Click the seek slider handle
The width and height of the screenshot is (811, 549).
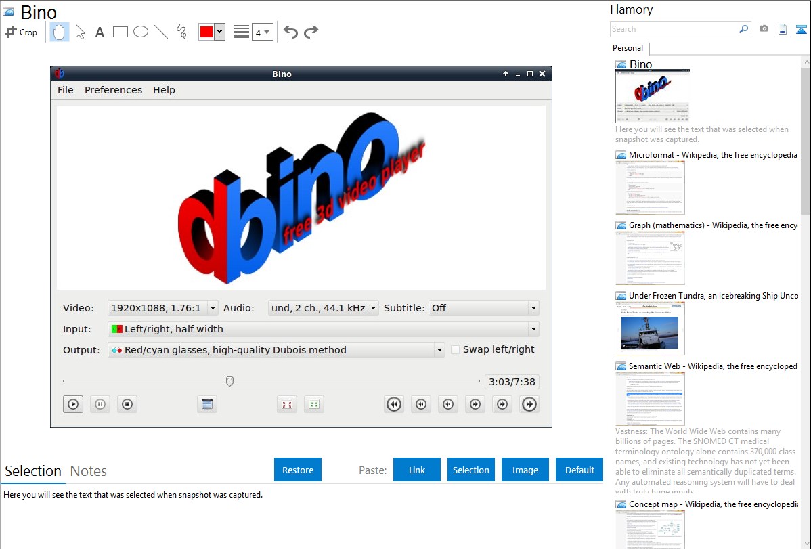coord(229,381)
